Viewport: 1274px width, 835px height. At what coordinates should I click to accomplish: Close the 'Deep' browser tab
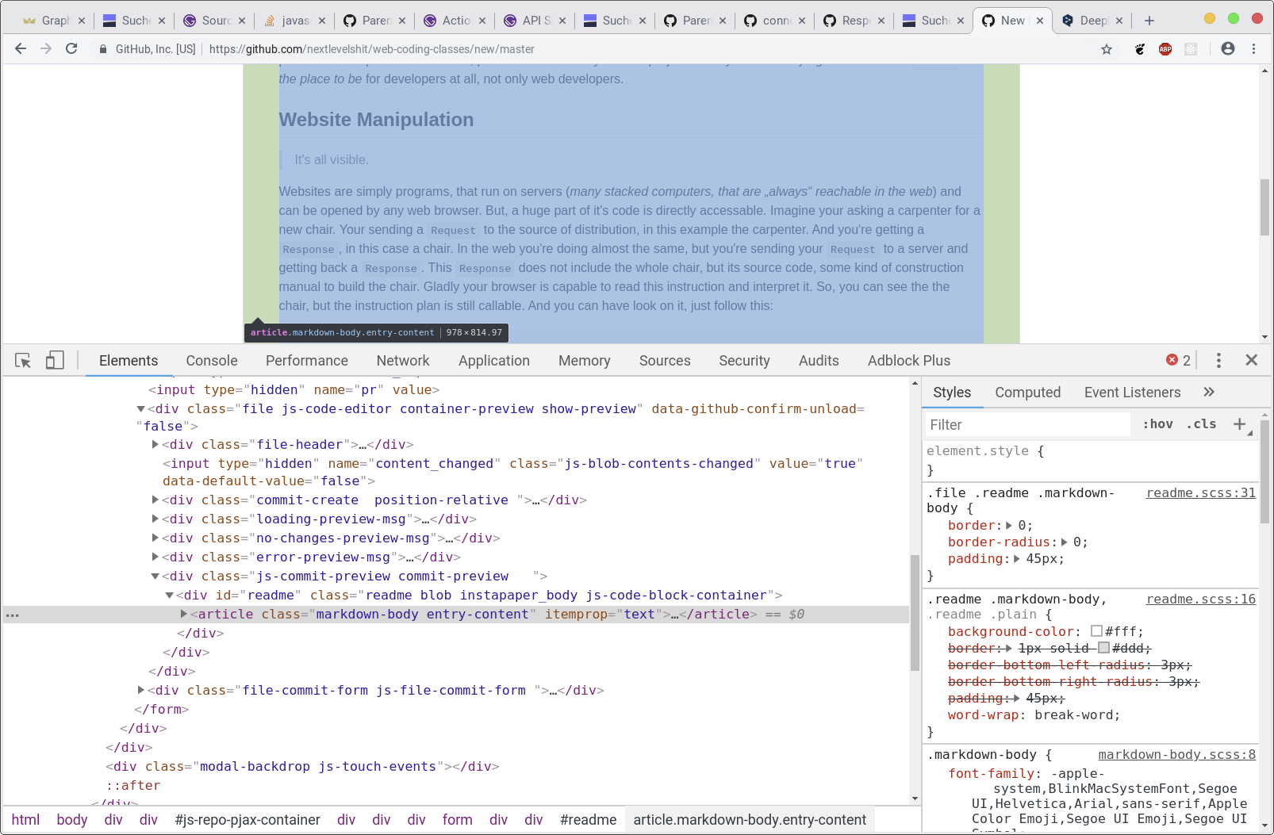pos(1119,21)
